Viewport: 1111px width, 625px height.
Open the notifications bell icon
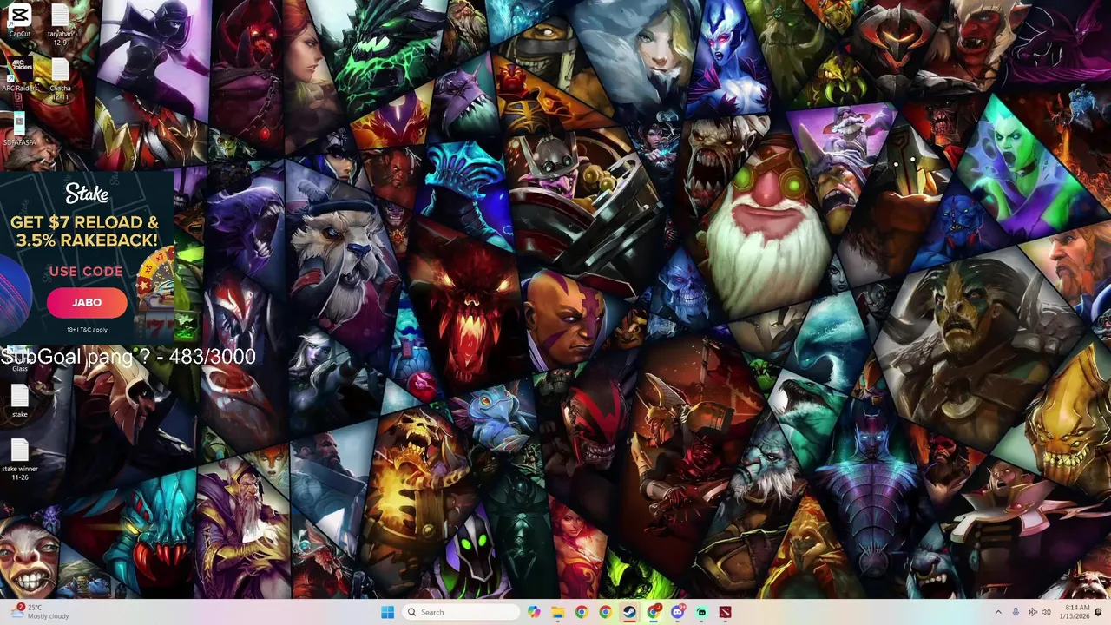[1098, 612]
